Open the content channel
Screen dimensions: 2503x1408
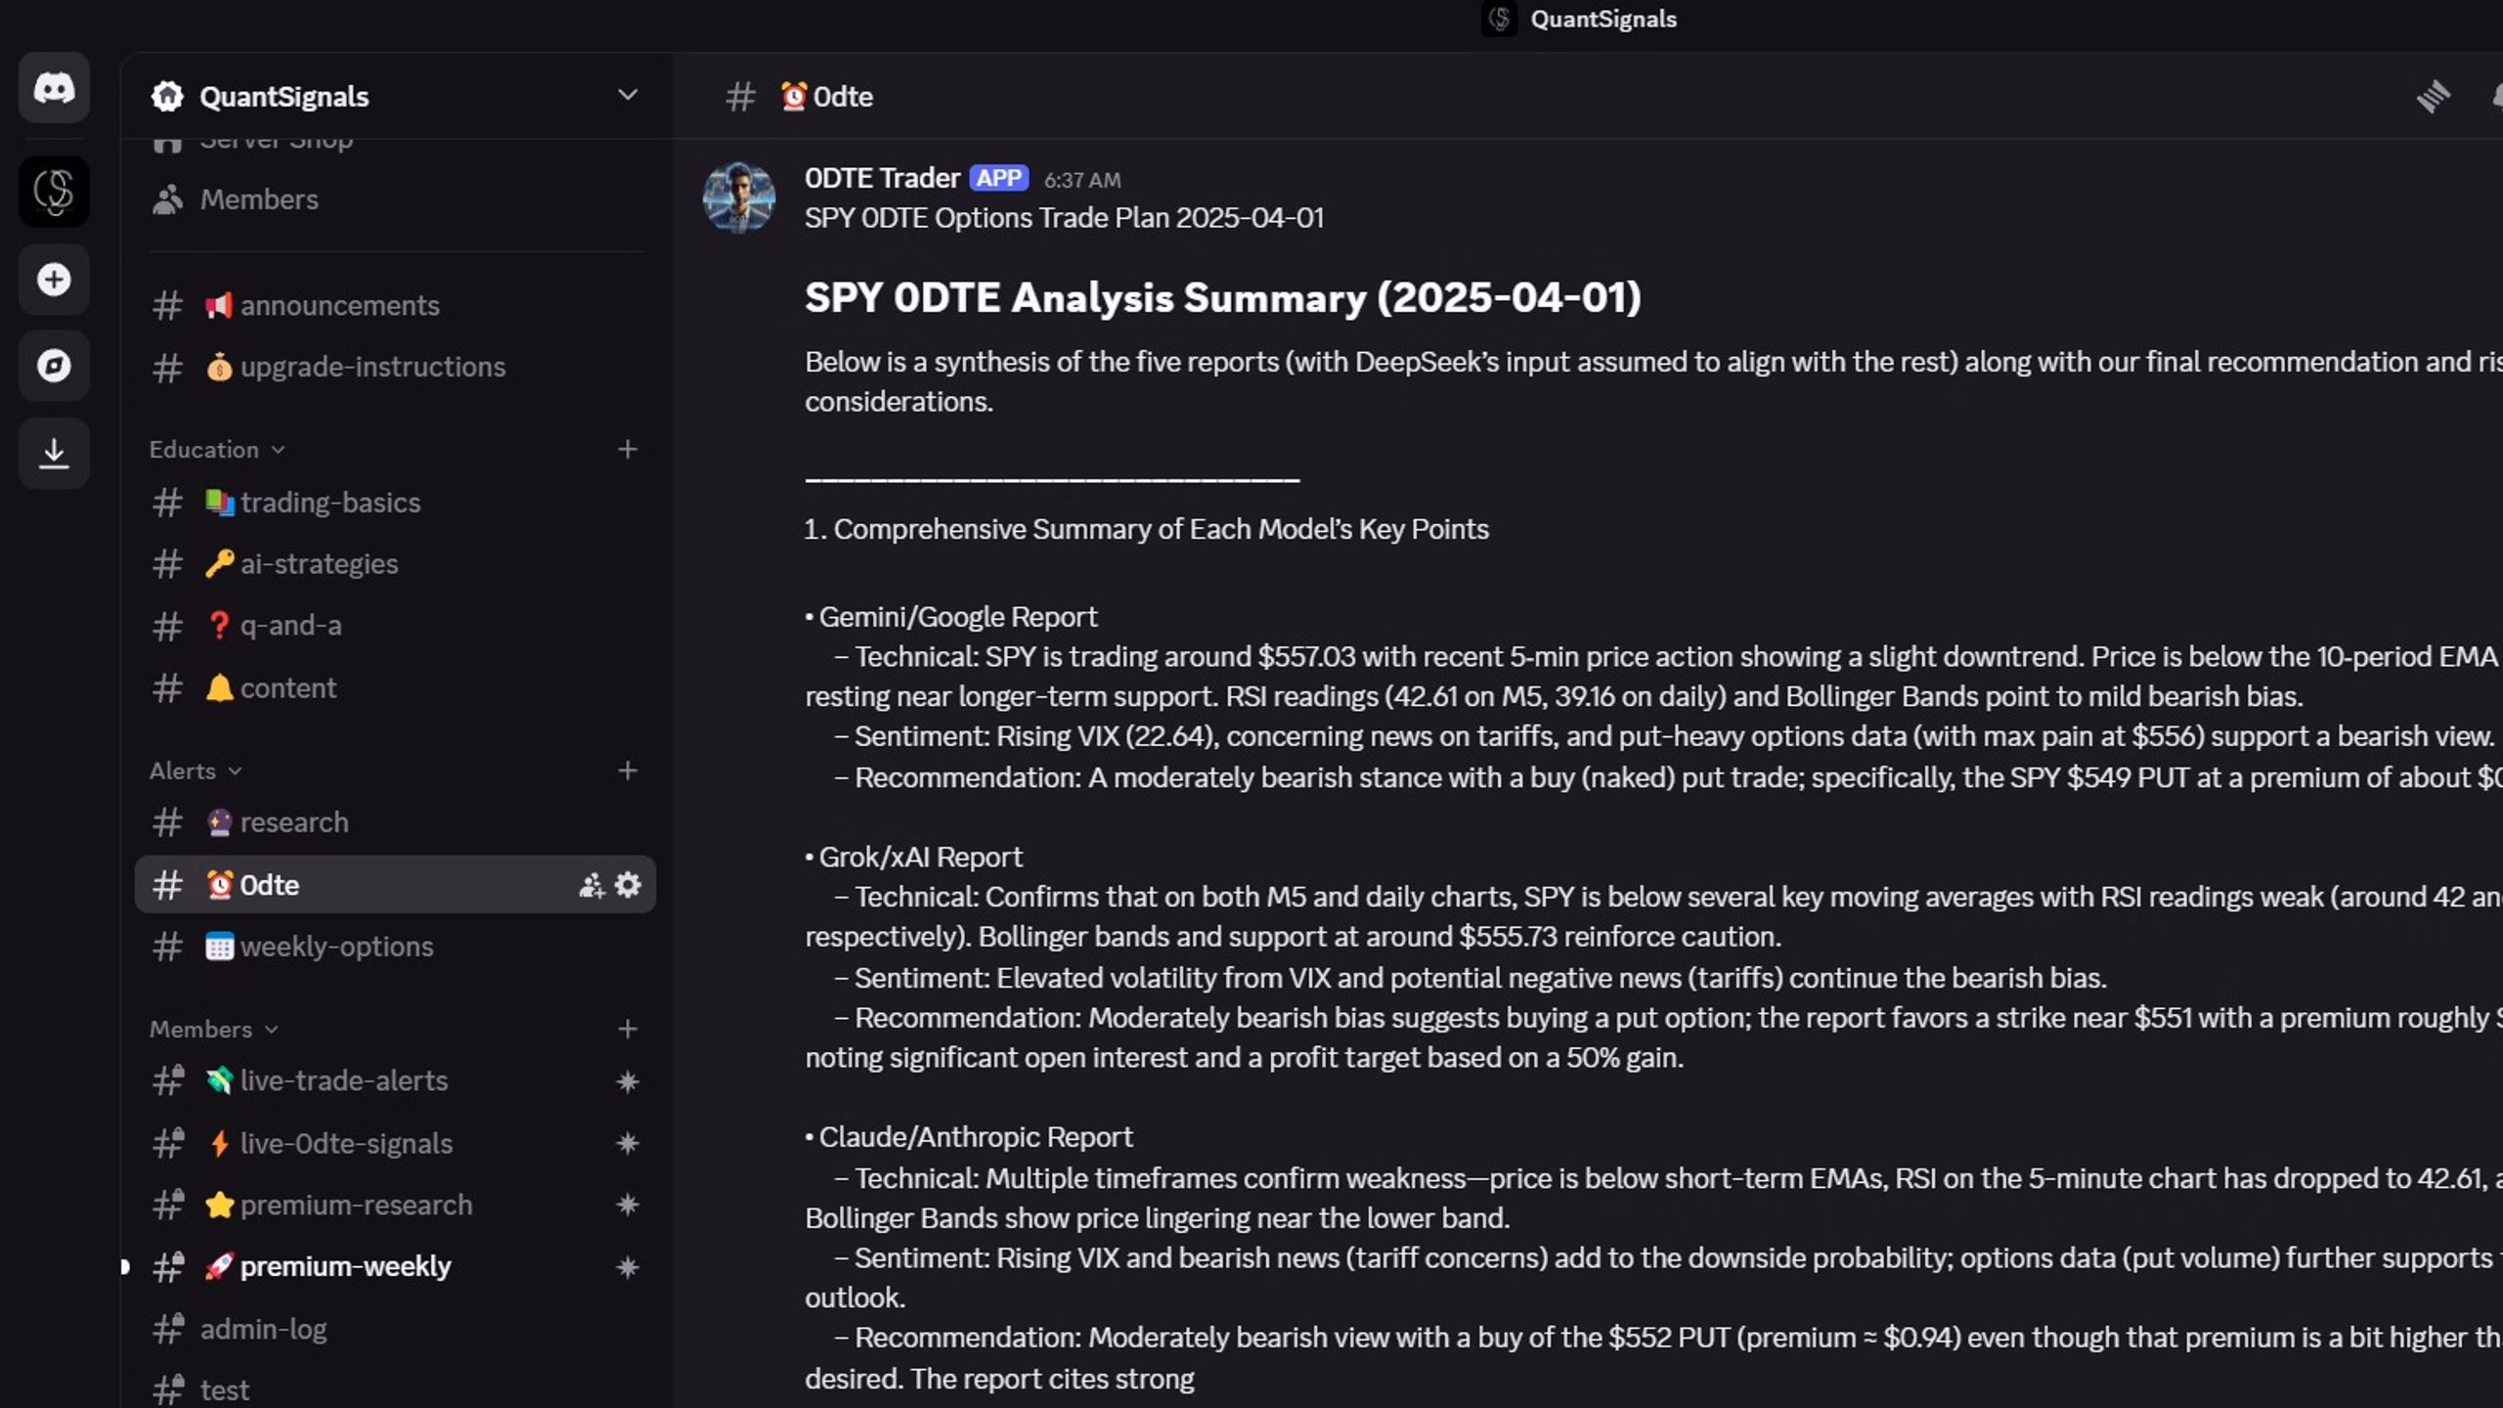tap(395, 688)
